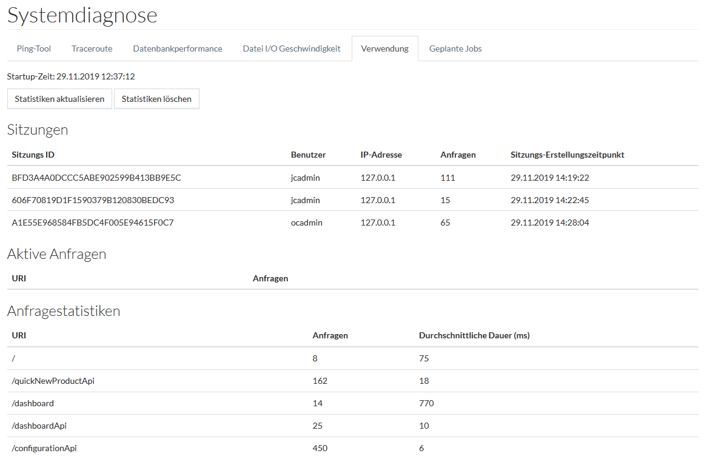Image resolution: width=704 pixels, height=459 pixels.
Task: Select the Verwendung tab
Action: pyautogui.click(x=385, y=49)
